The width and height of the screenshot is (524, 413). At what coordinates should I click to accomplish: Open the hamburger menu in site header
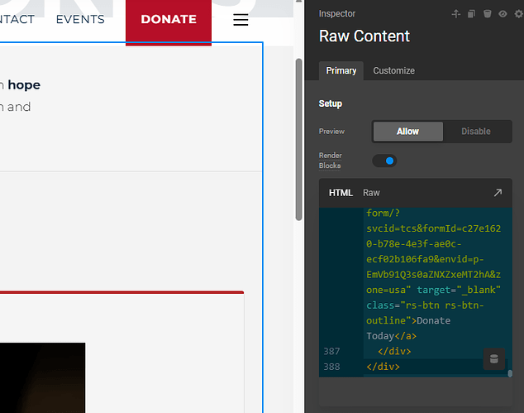coord(241,20)
